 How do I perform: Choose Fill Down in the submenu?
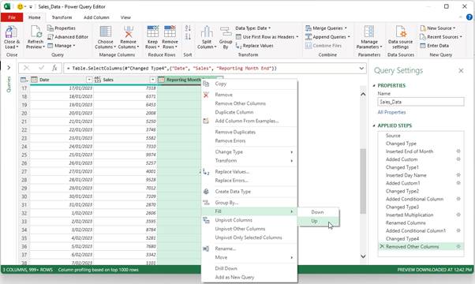tap(318, 212)
